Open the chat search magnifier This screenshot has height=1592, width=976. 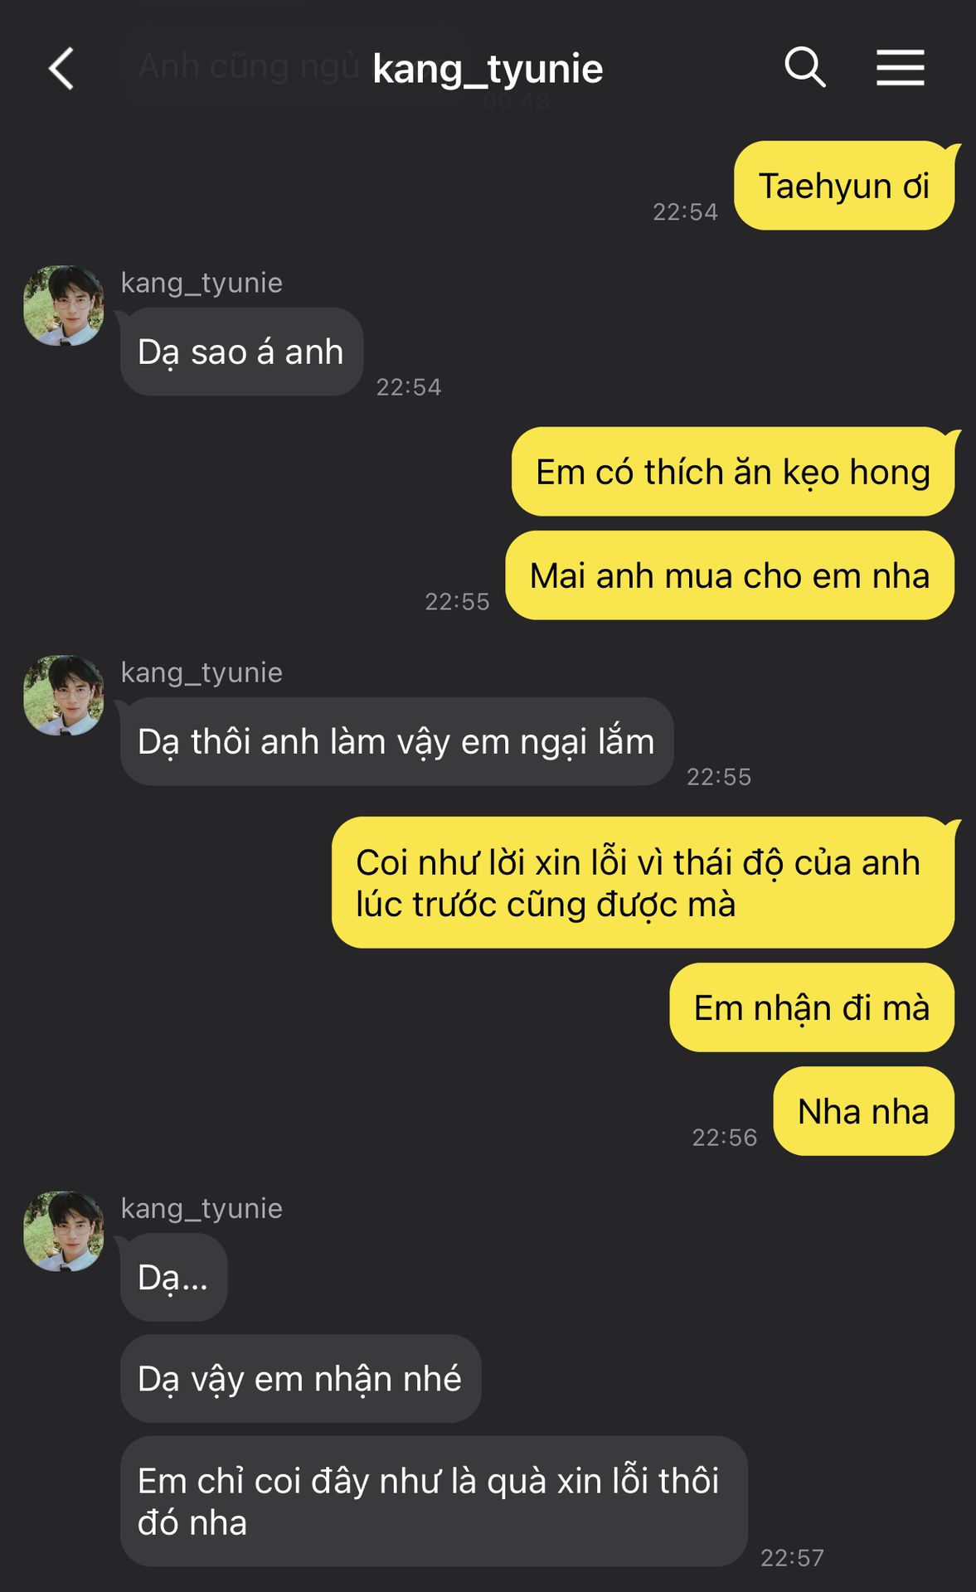pos(805,67)
